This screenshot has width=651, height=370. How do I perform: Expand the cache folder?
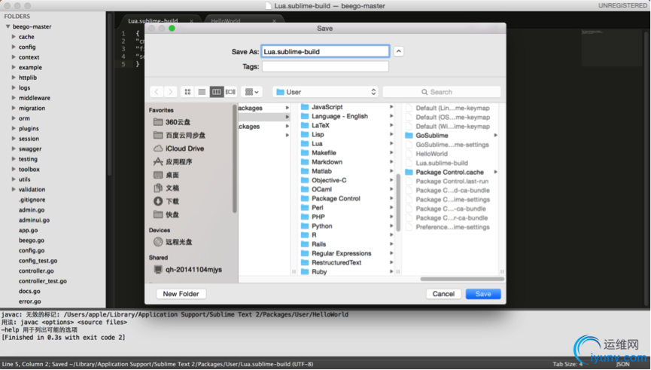(x=14, y=37)
